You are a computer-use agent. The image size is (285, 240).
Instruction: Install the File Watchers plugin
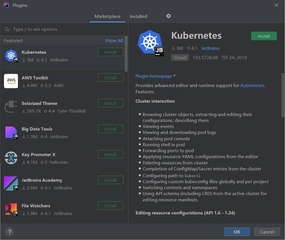[x=110, y=206]
